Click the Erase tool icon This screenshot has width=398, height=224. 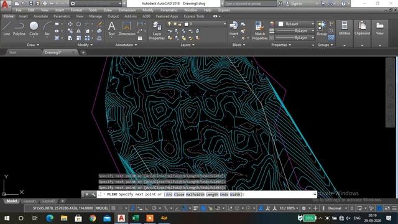tap(99, 24)
